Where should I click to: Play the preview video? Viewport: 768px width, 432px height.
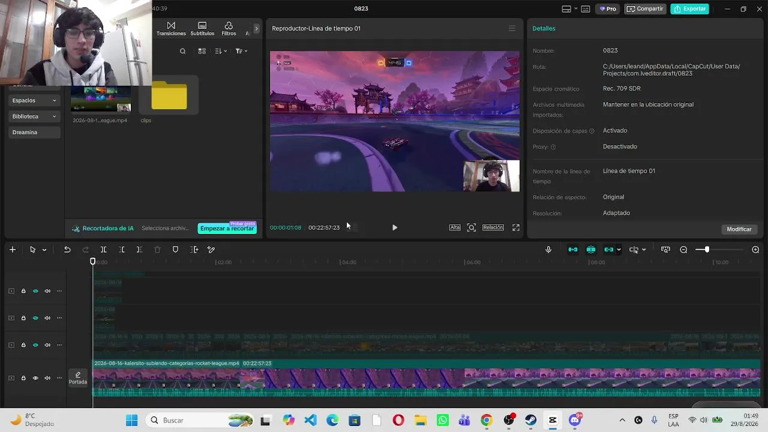pos(394,227)
